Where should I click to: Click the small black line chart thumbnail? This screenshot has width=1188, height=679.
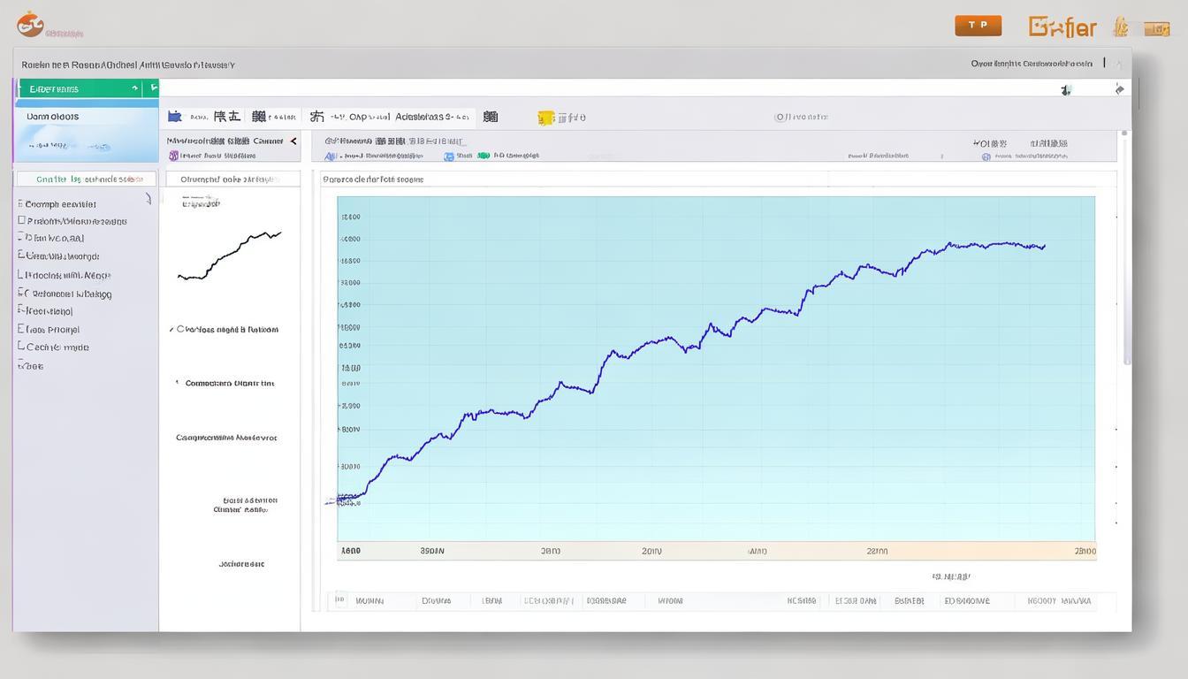229,256
